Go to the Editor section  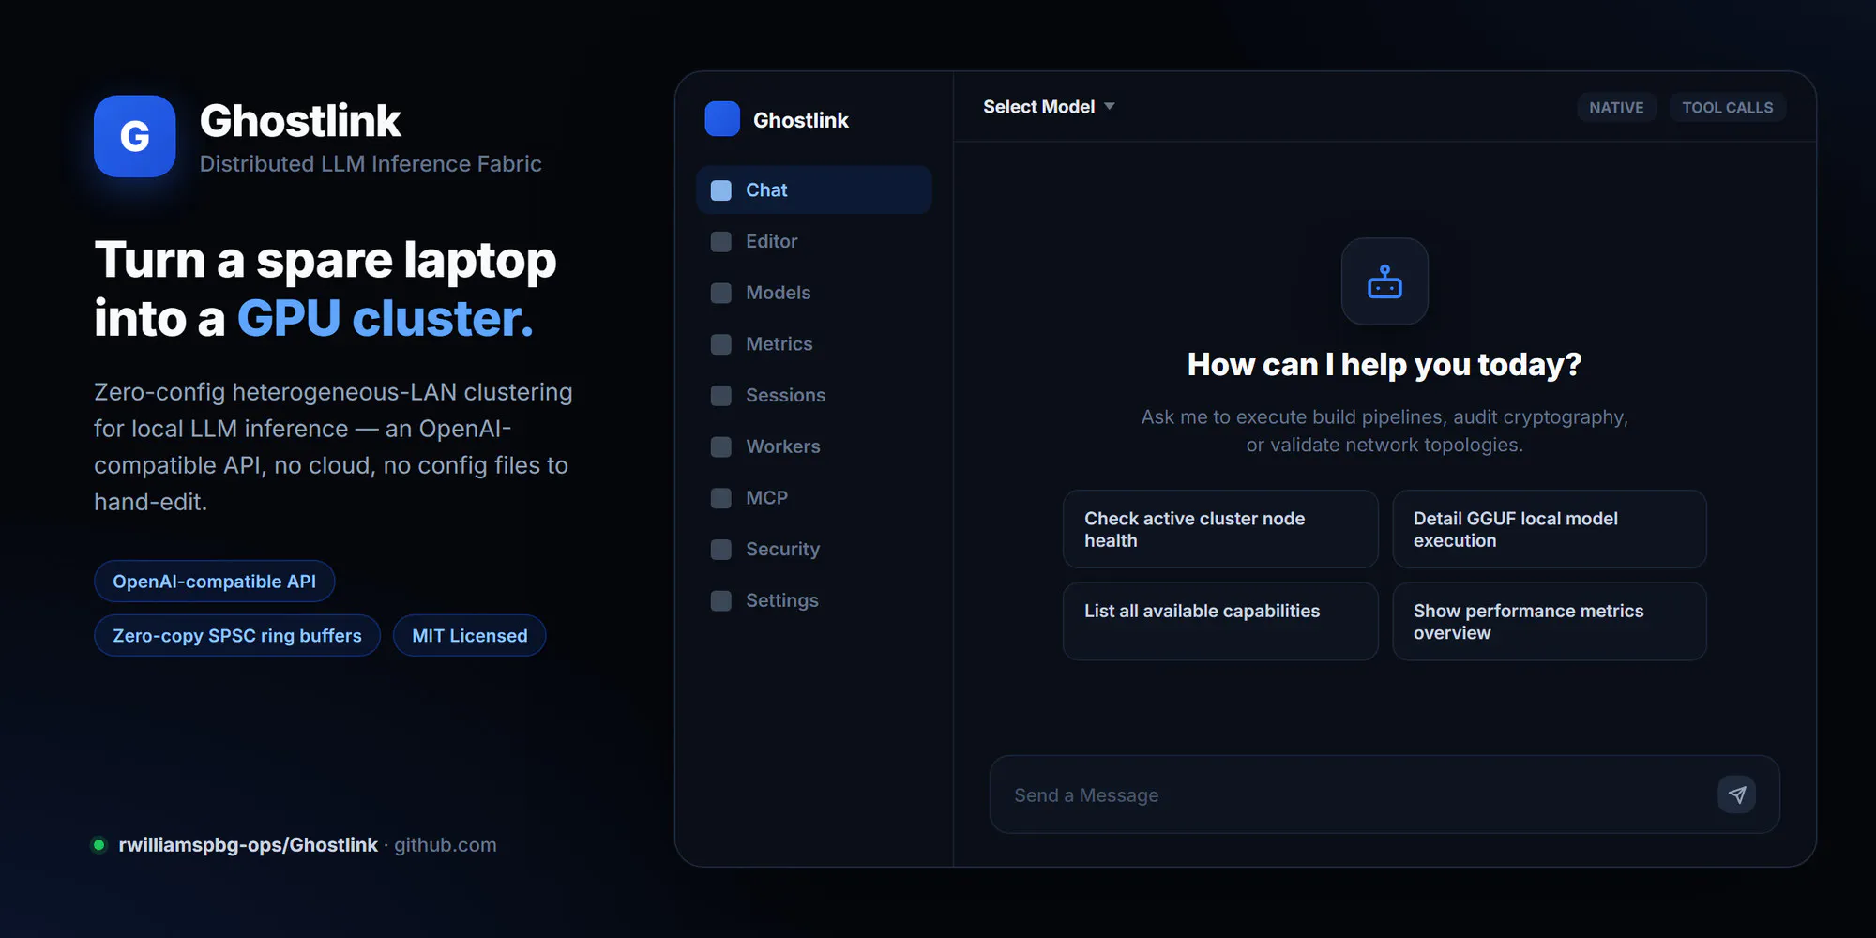814,242
